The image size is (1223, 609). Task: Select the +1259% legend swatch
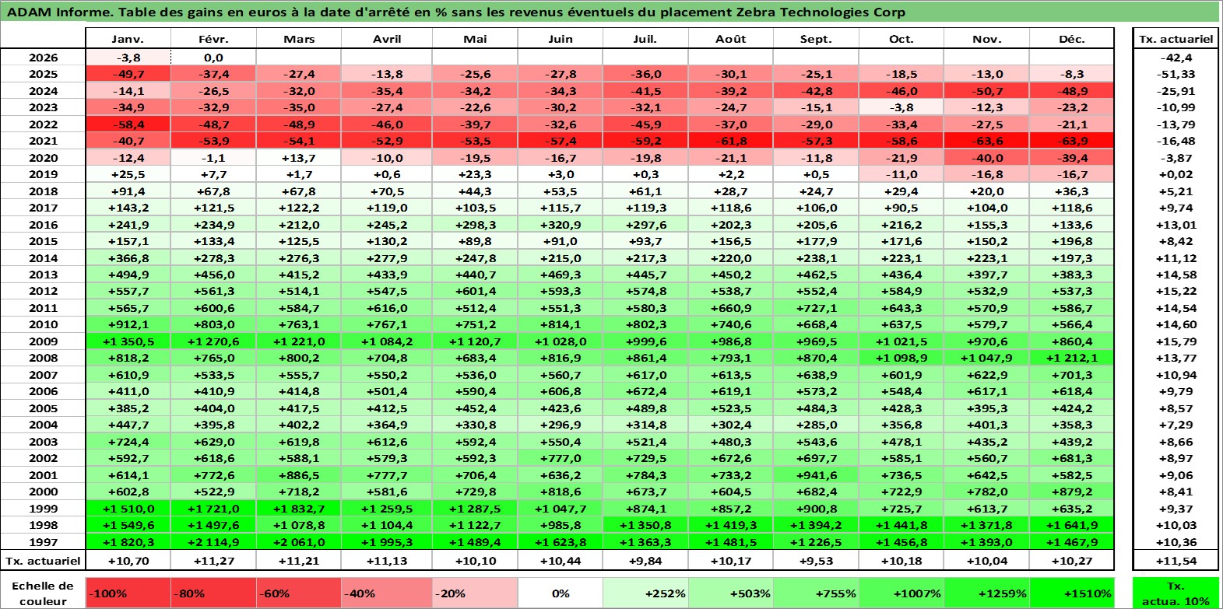coord(986,593)
